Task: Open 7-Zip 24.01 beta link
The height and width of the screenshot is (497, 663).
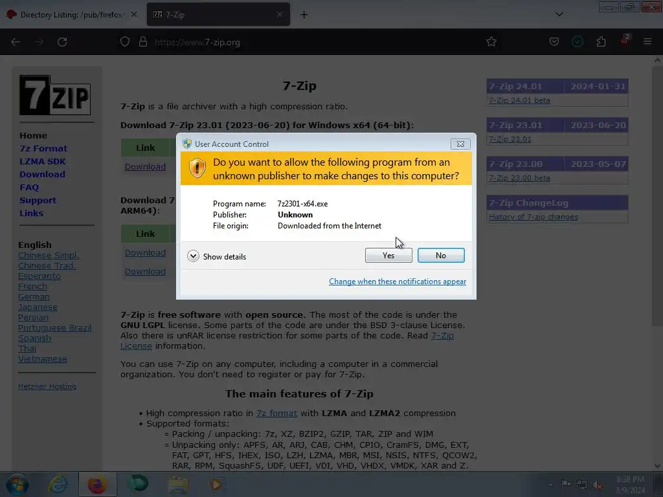Action: point(519,100)
